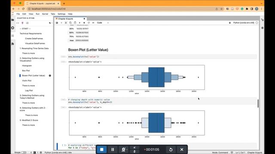Screen dimensions: 275x154
Task: Click the notebook vertical scrollbar thumb
Action: pyautogui.click(x=258, y=104)
